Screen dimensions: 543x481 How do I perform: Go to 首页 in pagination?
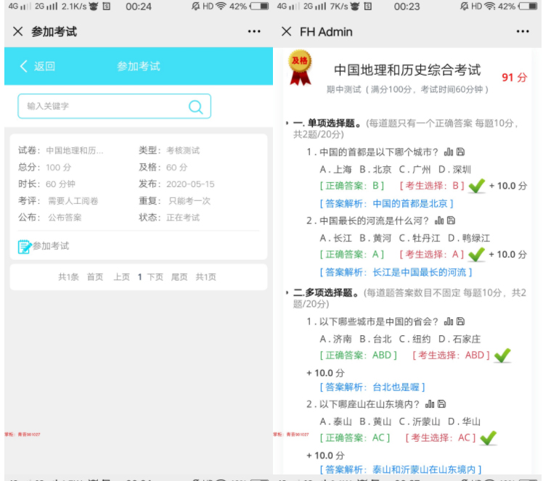click(x=95, y=277)
